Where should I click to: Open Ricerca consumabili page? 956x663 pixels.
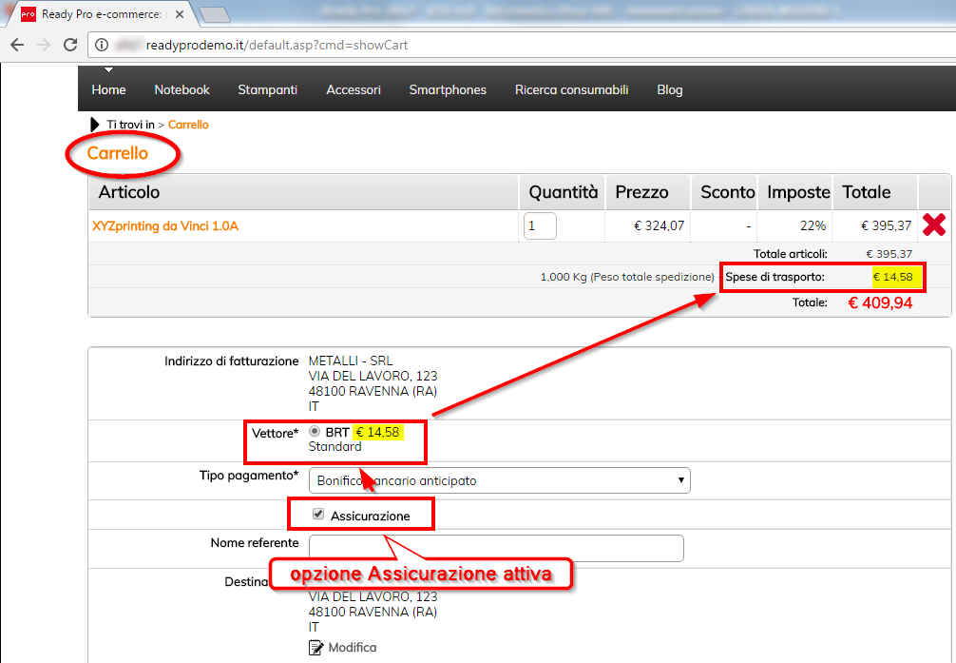point(571,89)
